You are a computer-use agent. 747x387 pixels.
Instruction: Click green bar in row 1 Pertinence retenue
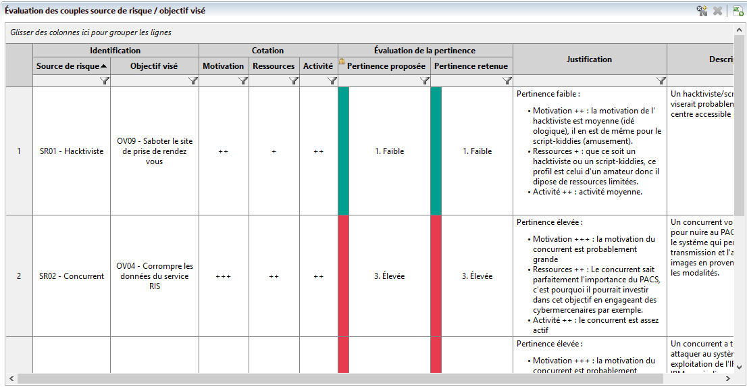[x=436, y=151]
